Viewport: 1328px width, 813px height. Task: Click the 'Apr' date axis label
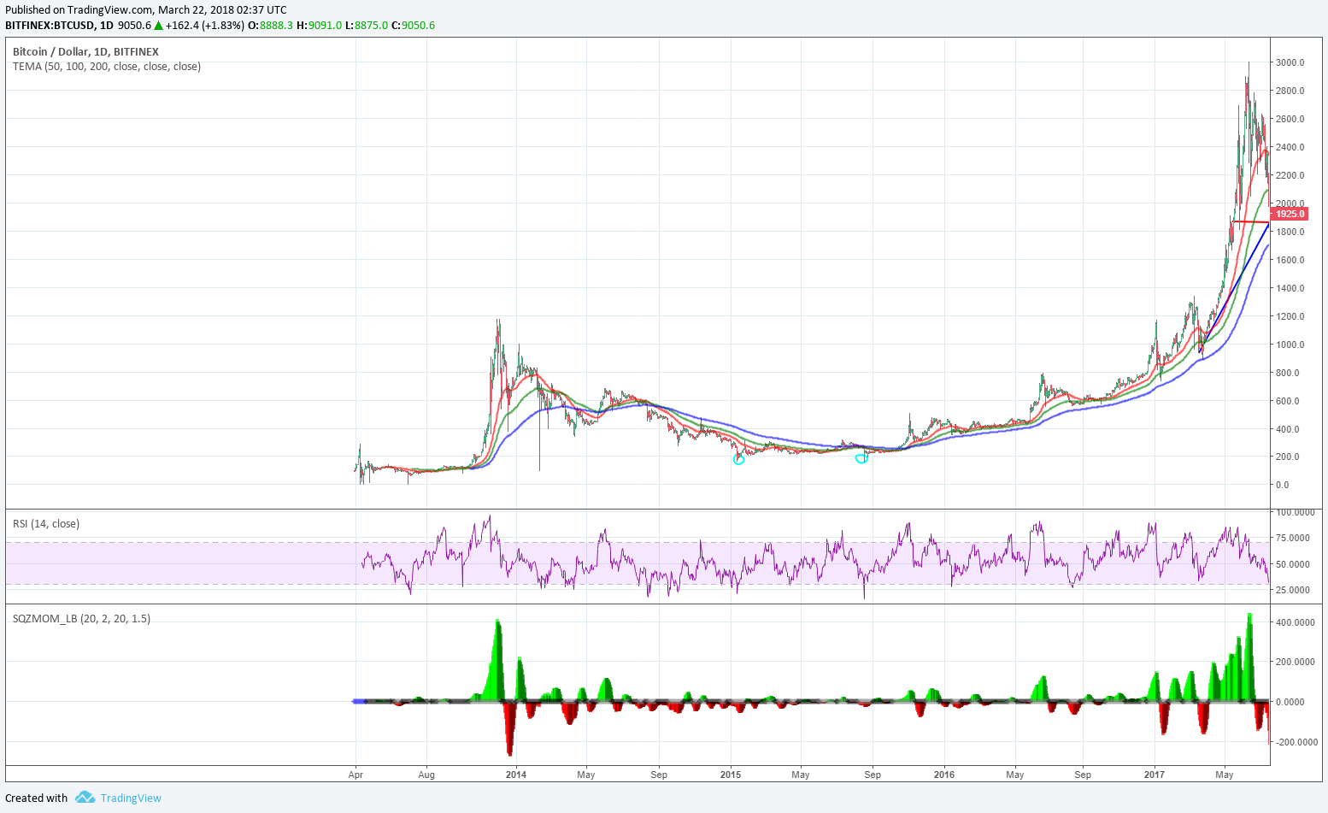pos(356,775)
